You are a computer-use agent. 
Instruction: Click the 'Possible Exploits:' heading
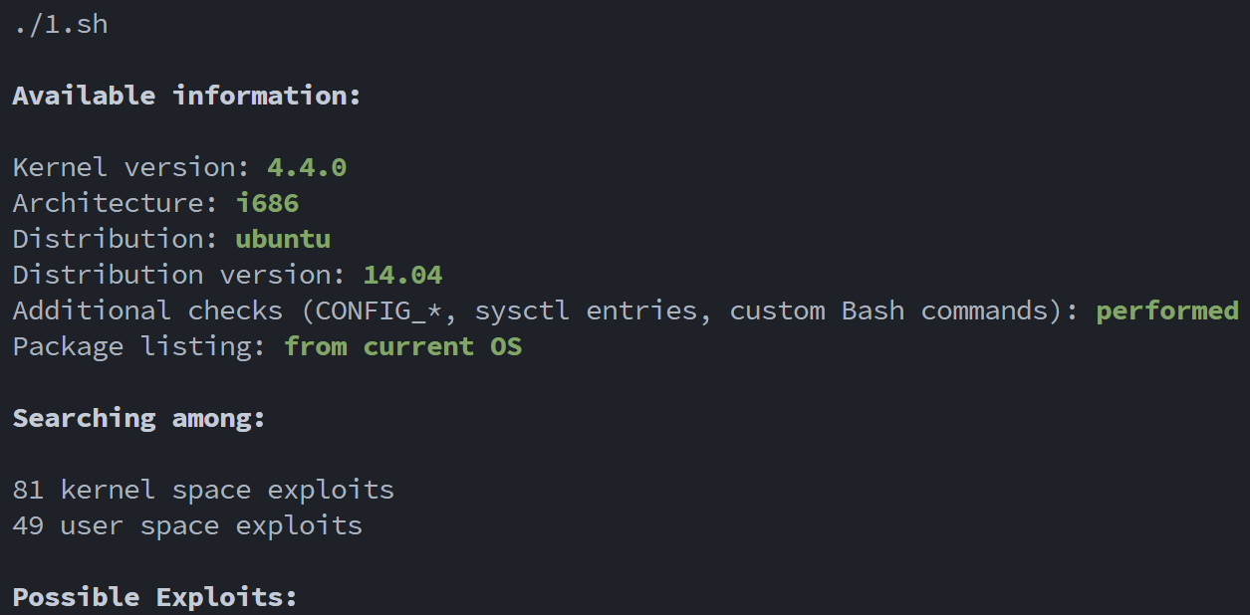click(x=154, y=597)
